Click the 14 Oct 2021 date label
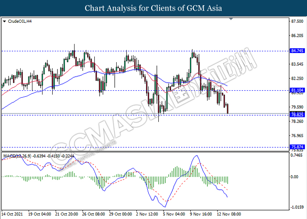Viewport: 307px width, 219px height. point(12,214)
